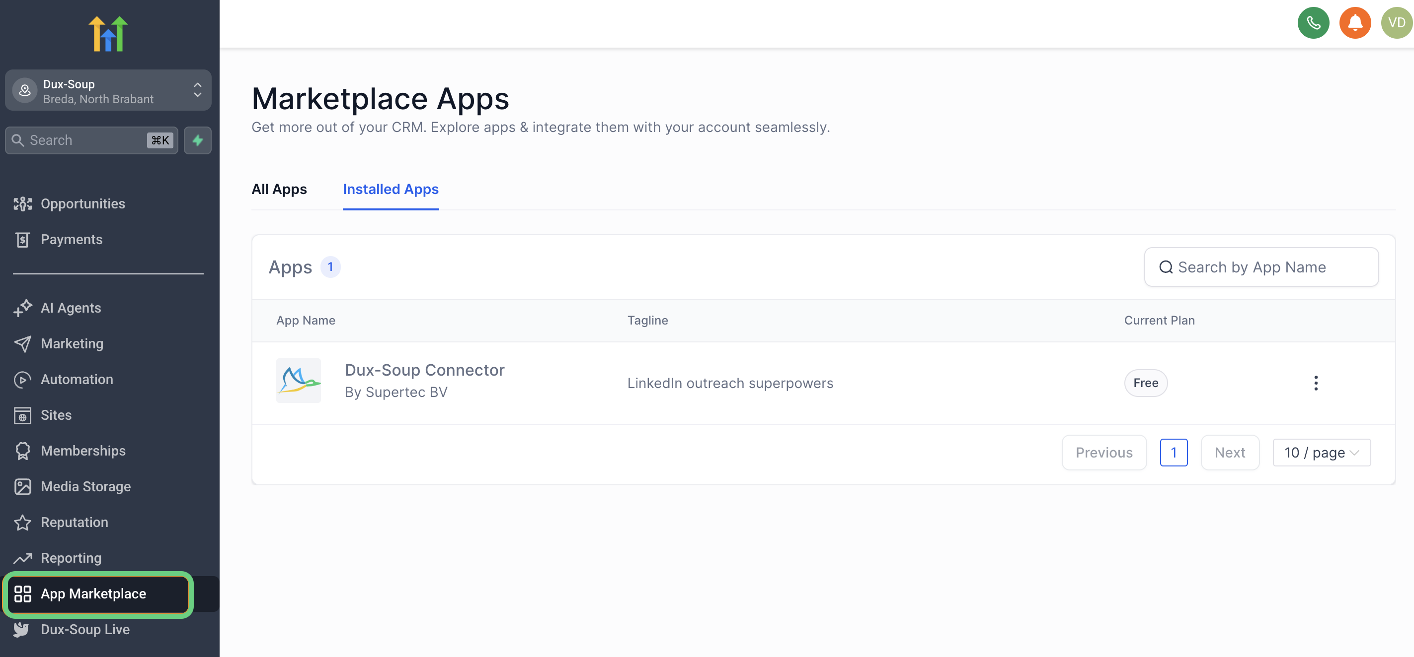Click the Current Plan column header
Image resolution: width=1414 pixels, height=657 pixels.
(x=1159, y=320)
